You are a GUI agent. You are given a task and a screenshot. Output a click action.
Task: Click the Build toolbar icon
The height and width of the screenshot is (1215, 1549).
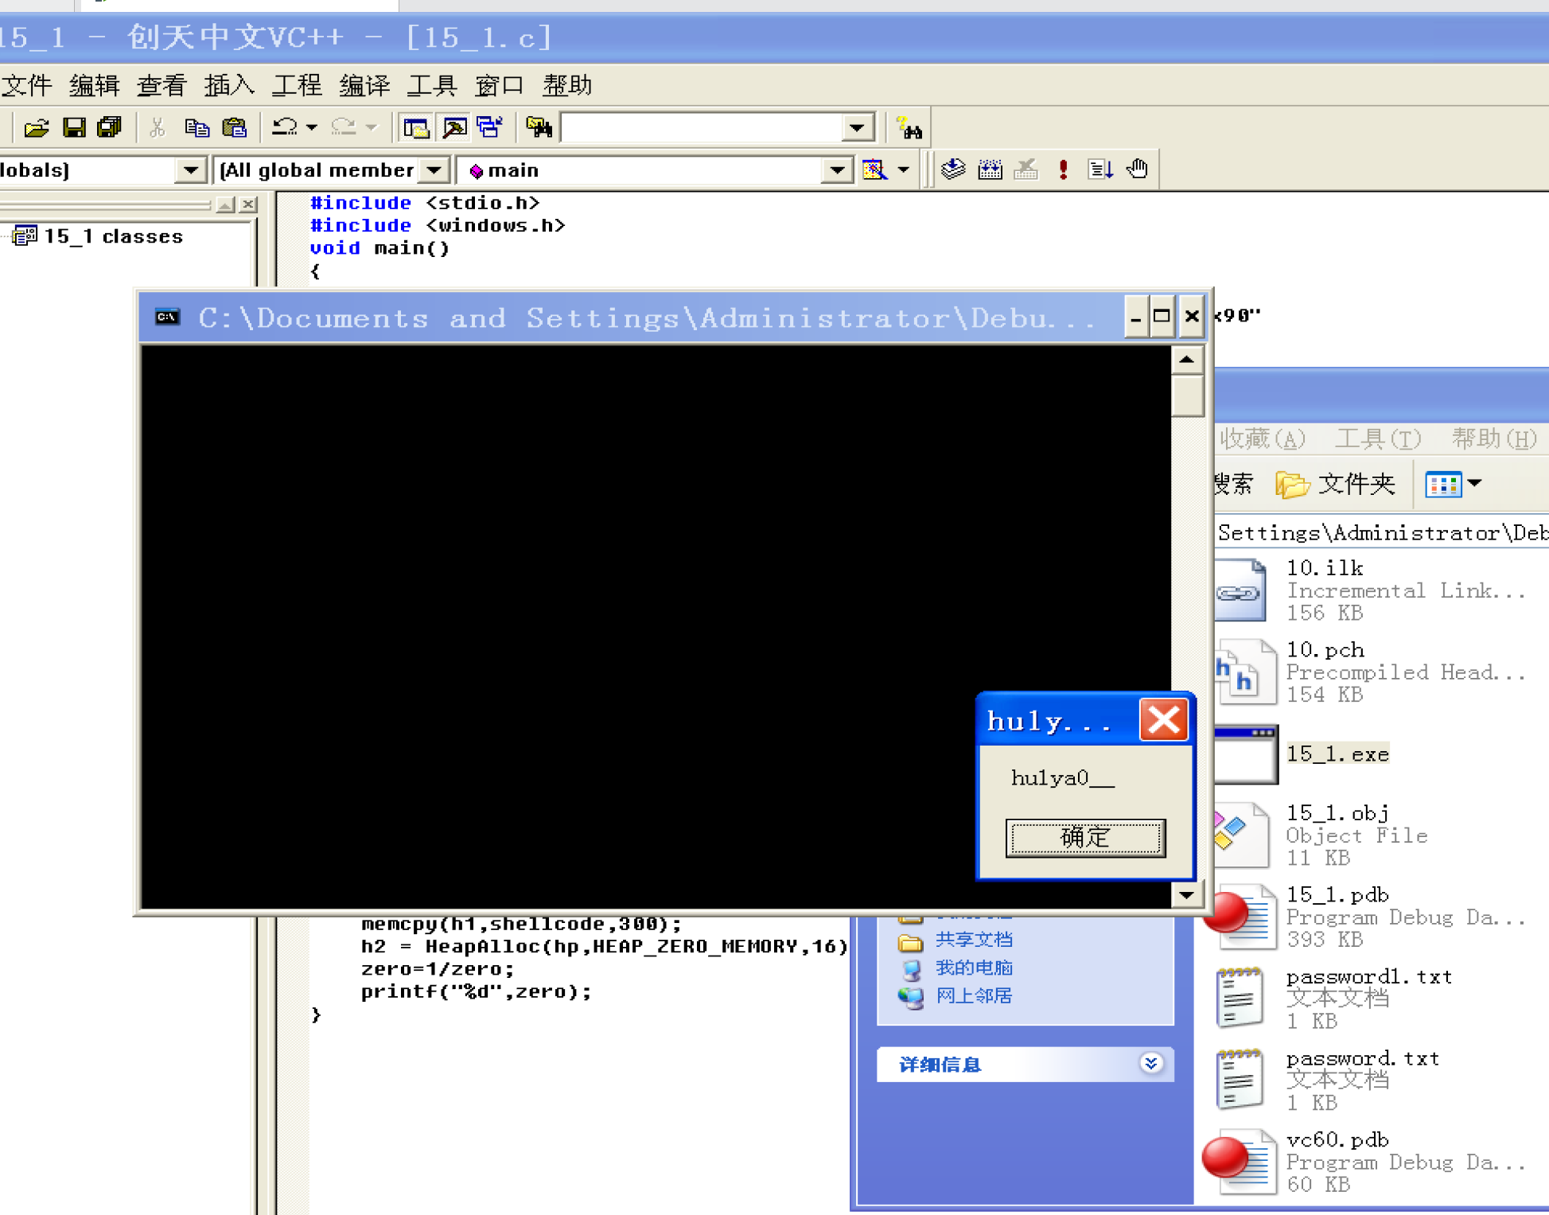[990, 169]
